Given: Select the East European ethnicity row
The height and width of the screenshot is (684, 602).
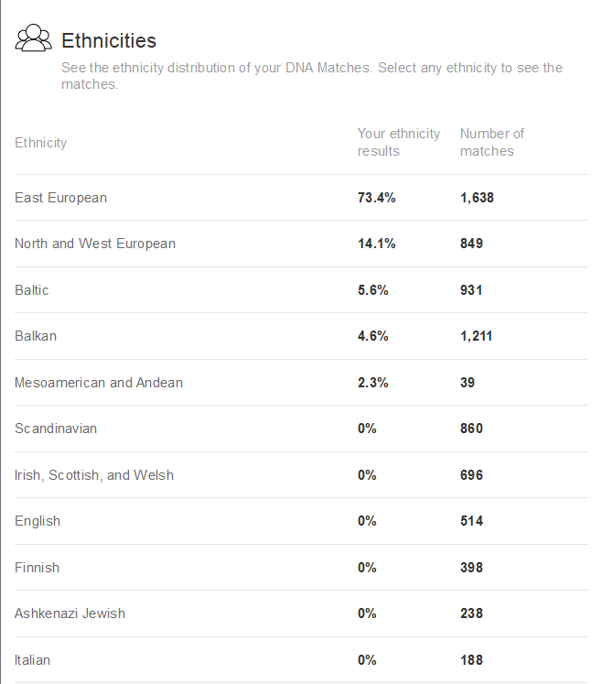Looking at the screenshot, I should click(60, 198).
